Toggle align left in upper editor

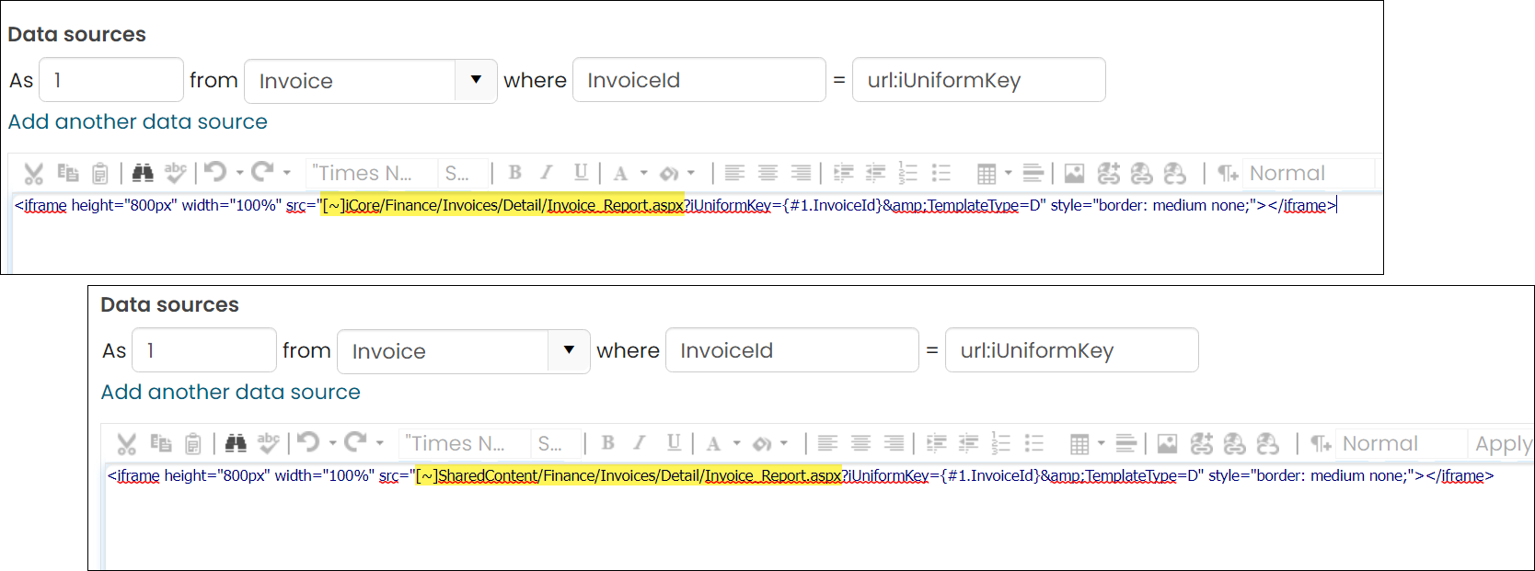point(734,173)
